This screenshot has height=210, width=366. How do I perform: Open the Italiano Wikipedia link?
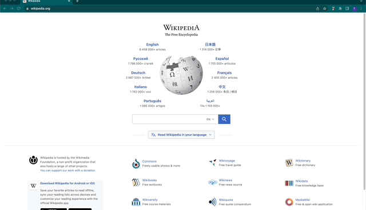[x=141, y=87]
